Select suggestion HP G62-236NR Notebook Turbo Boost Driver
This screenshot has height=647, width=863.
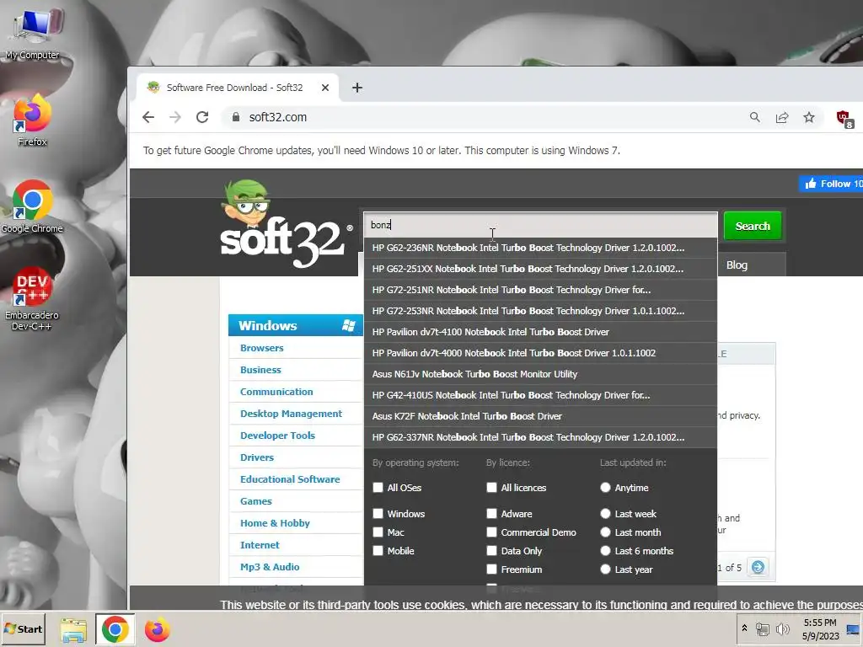pyautogui.click(x=540, y=248)
